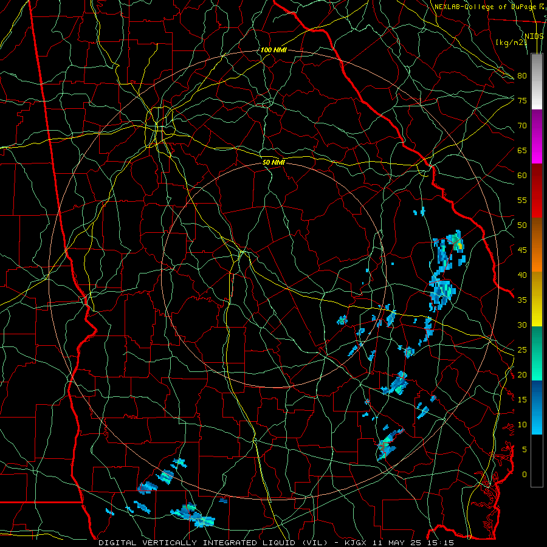547x547 pixels.
Task: Click the magenta segment of VIL legend
Action: point(537,137)
